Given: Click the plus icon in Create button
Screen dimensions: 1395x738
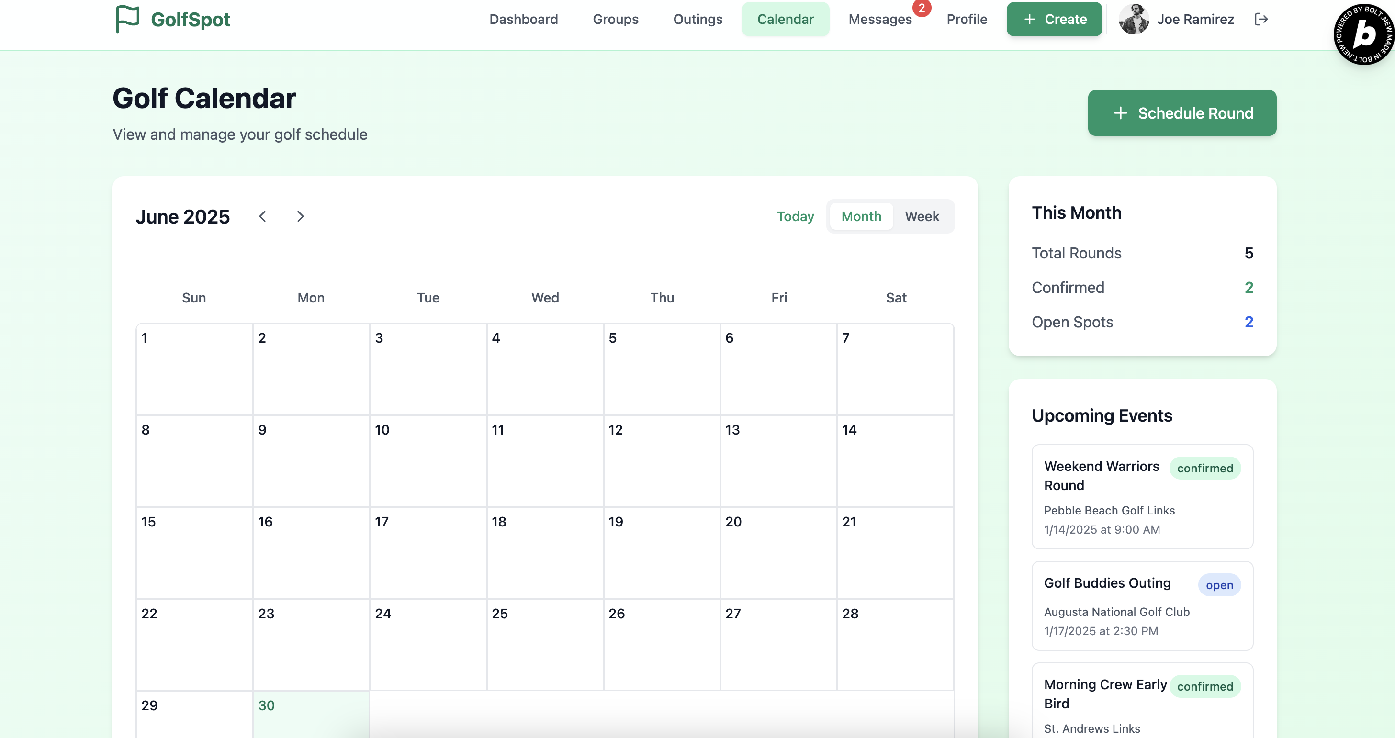Looking at the screenshot, I should click(x=1029, y=20).
